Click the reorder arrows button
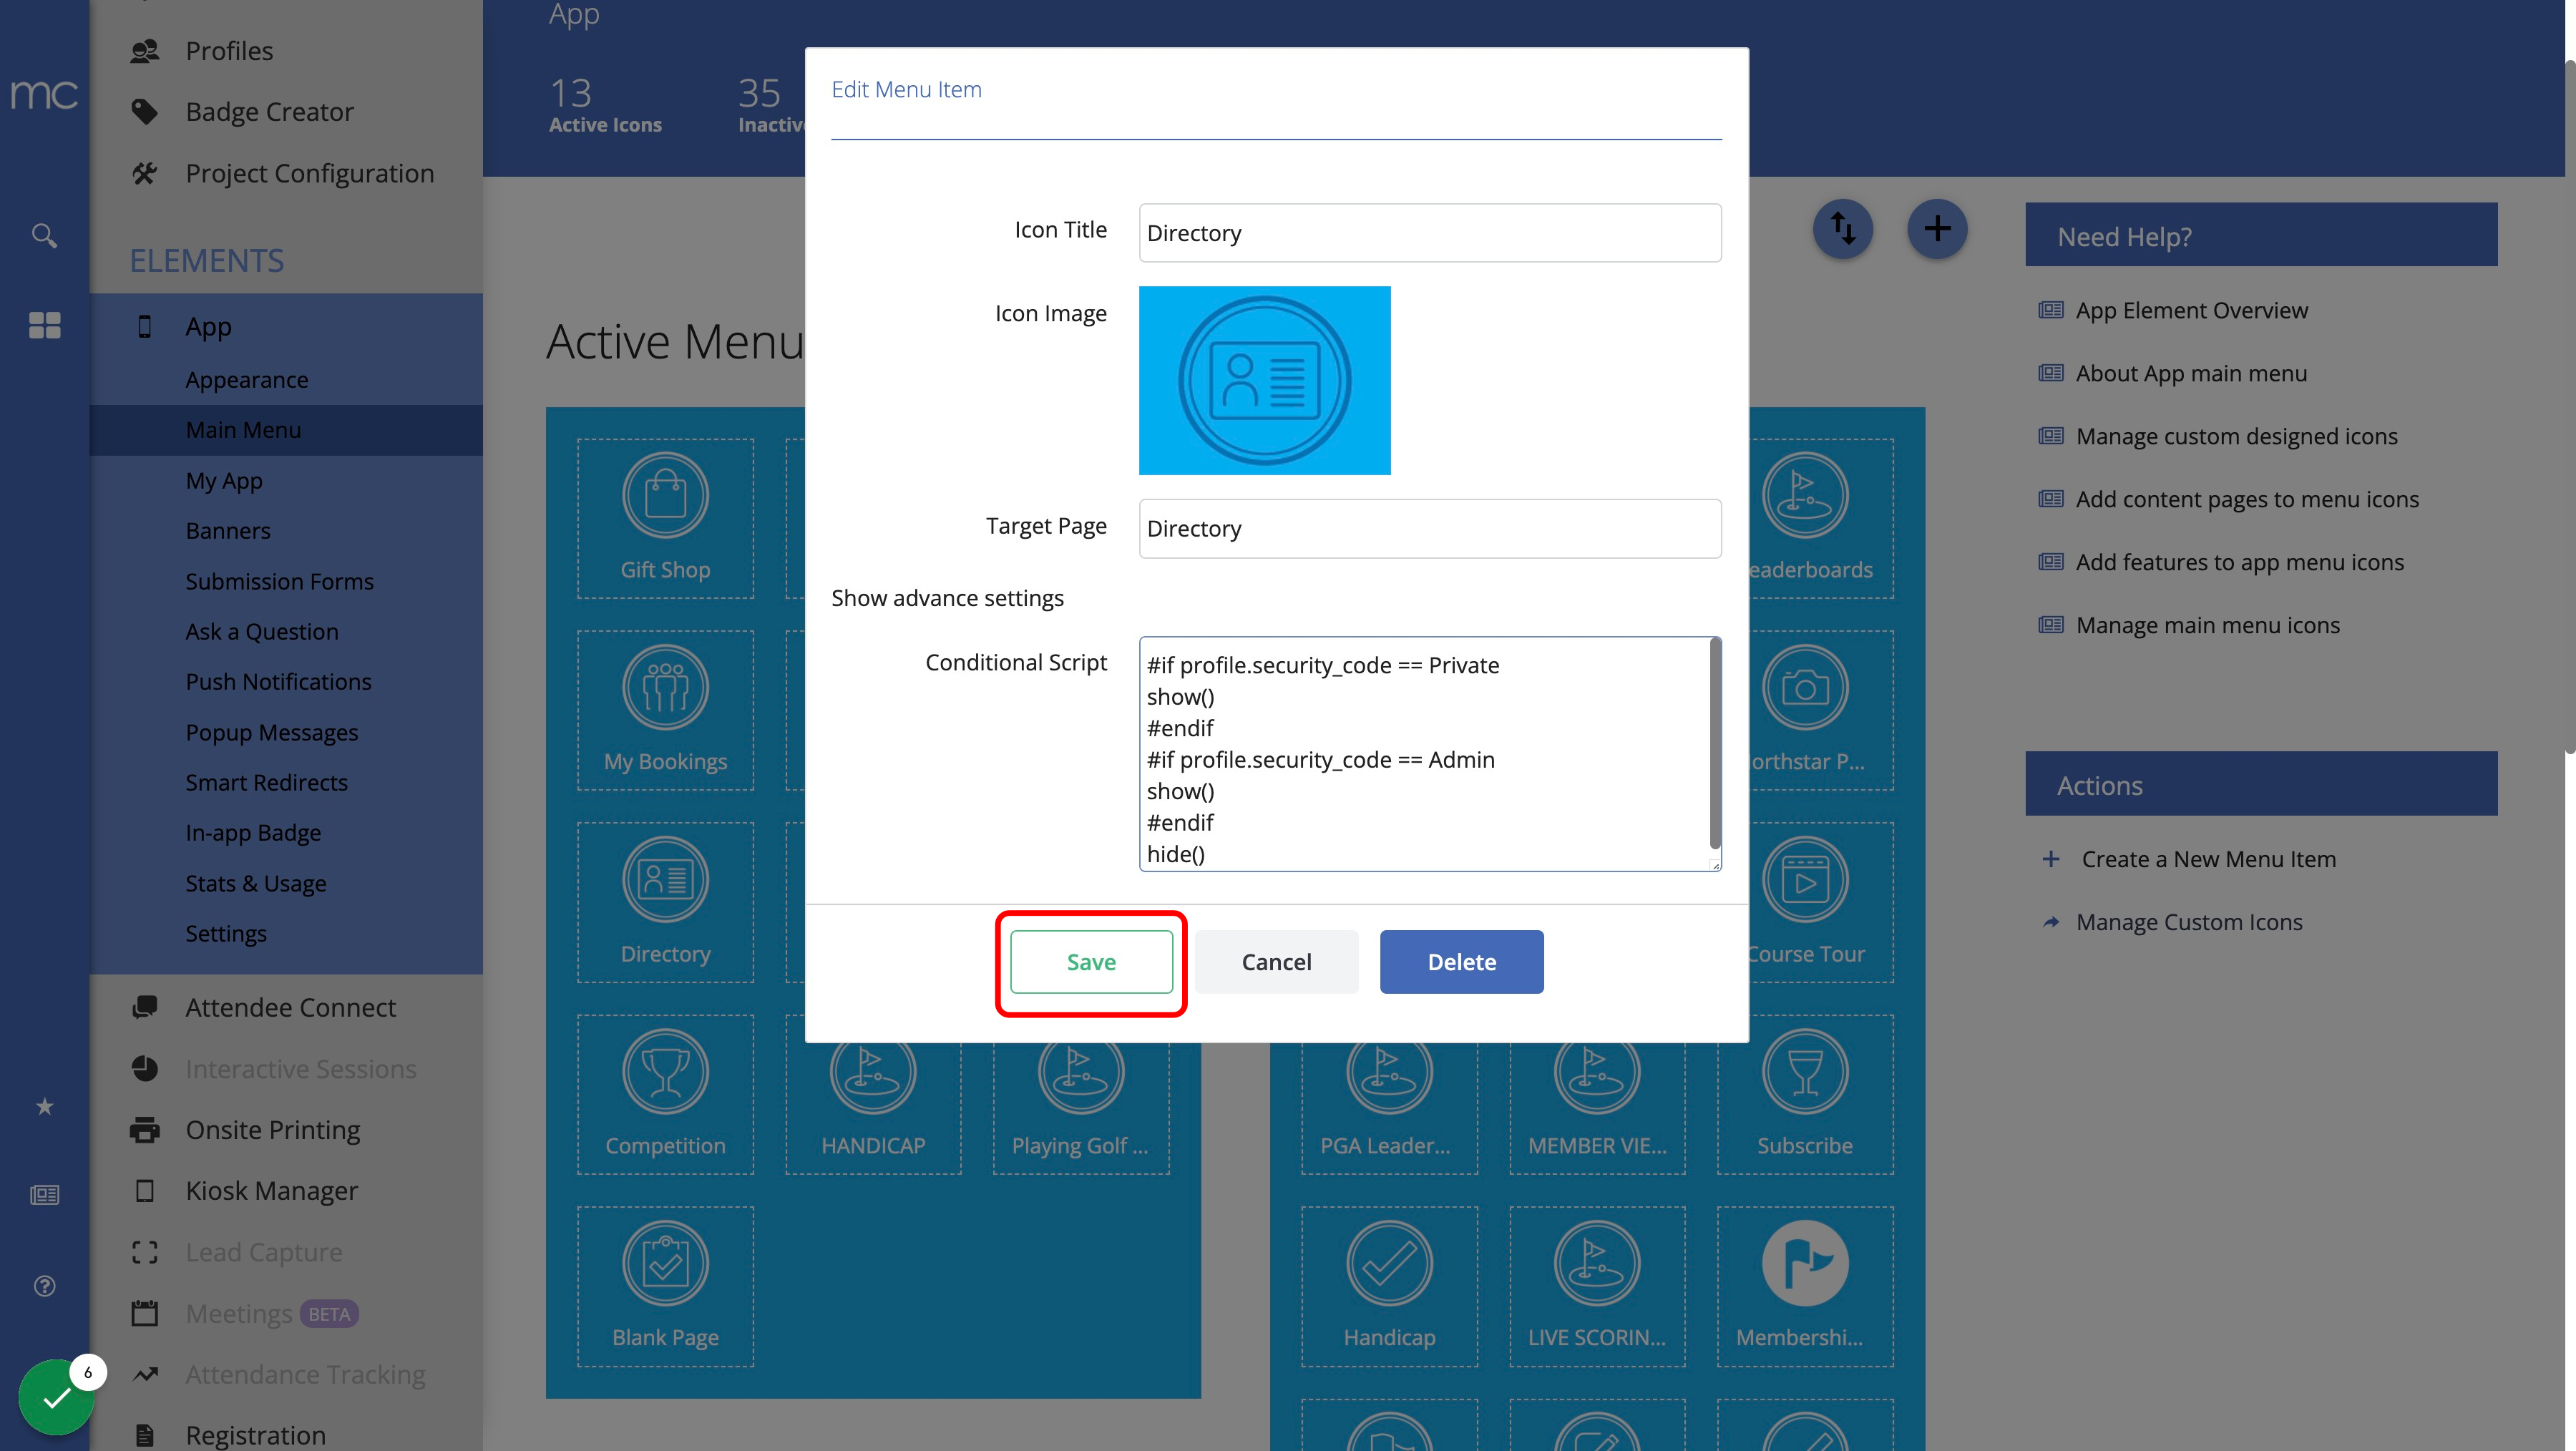Screen dimensions: 2576x1451 pos(1842,229)
